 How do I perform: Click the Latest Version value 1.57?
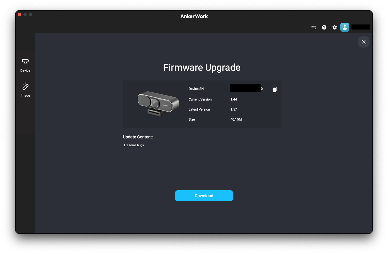pos(234,109)
